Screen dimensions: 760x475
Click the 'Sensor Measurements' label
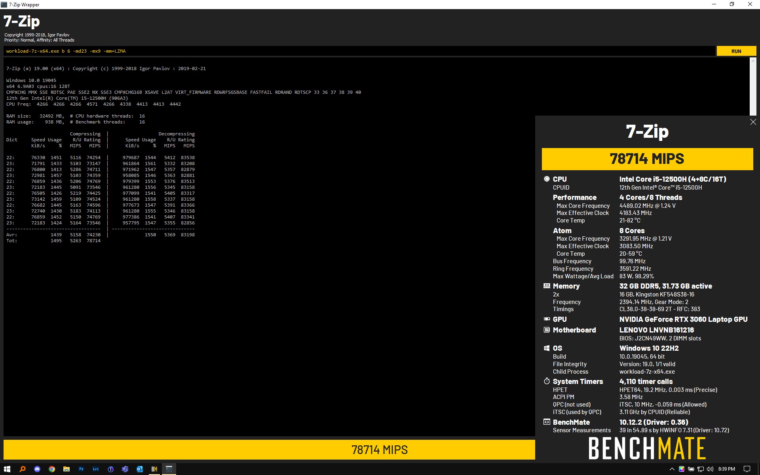[582, 430]
